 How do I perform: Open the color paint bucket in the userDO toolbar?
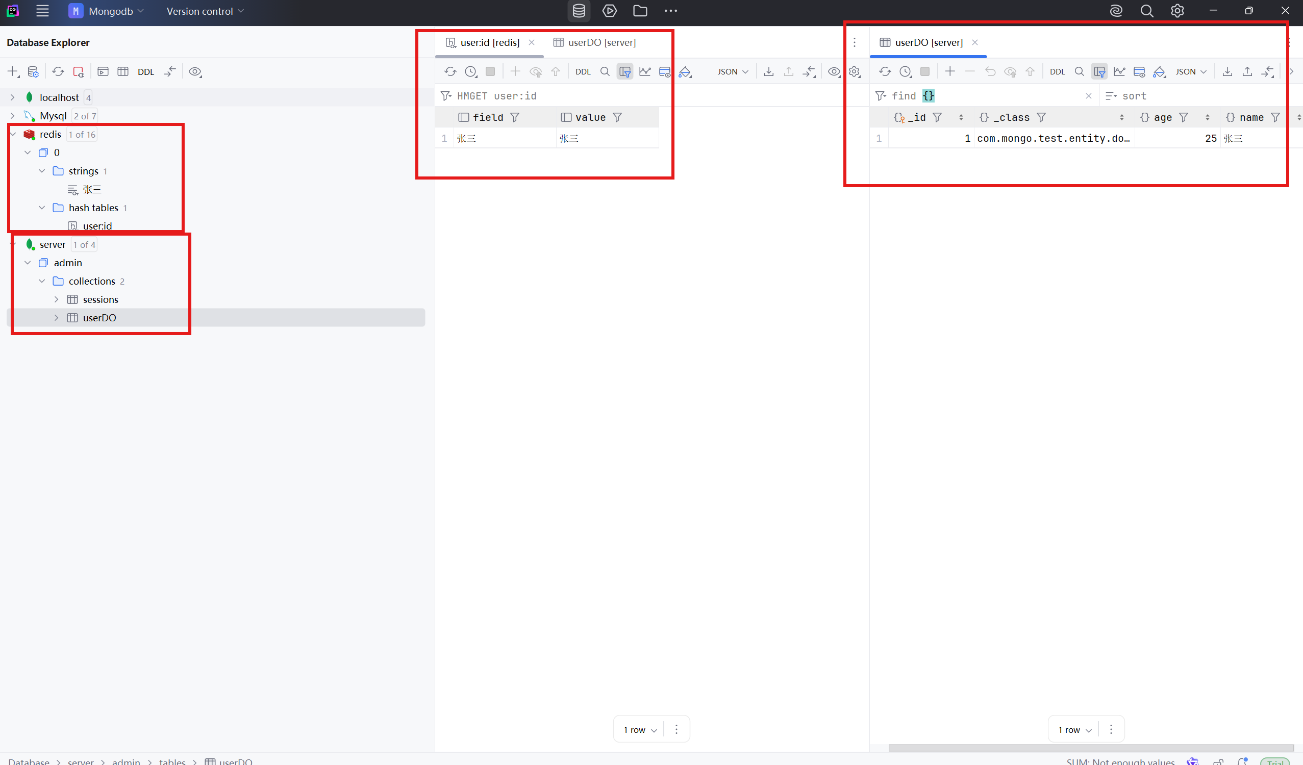click(x=1159, y=72)
